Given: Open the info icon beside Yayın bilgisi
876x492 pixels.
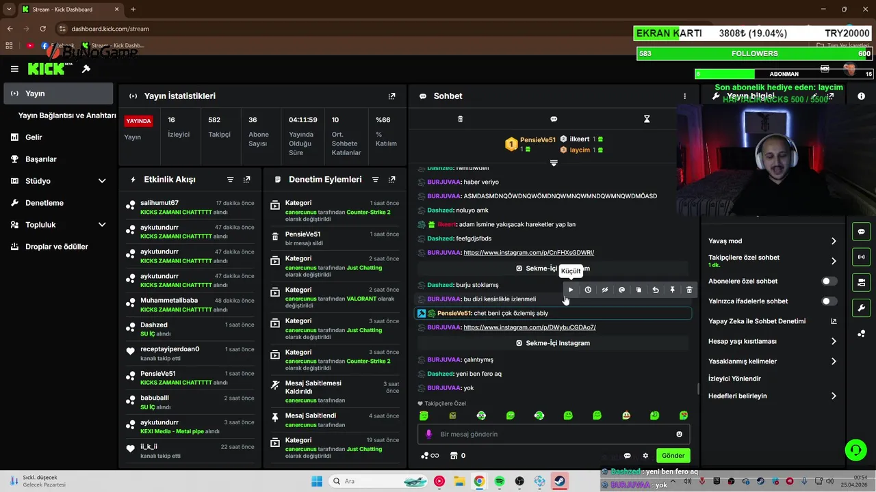Looking at the screenshot, I should click(x=861, y=96).
